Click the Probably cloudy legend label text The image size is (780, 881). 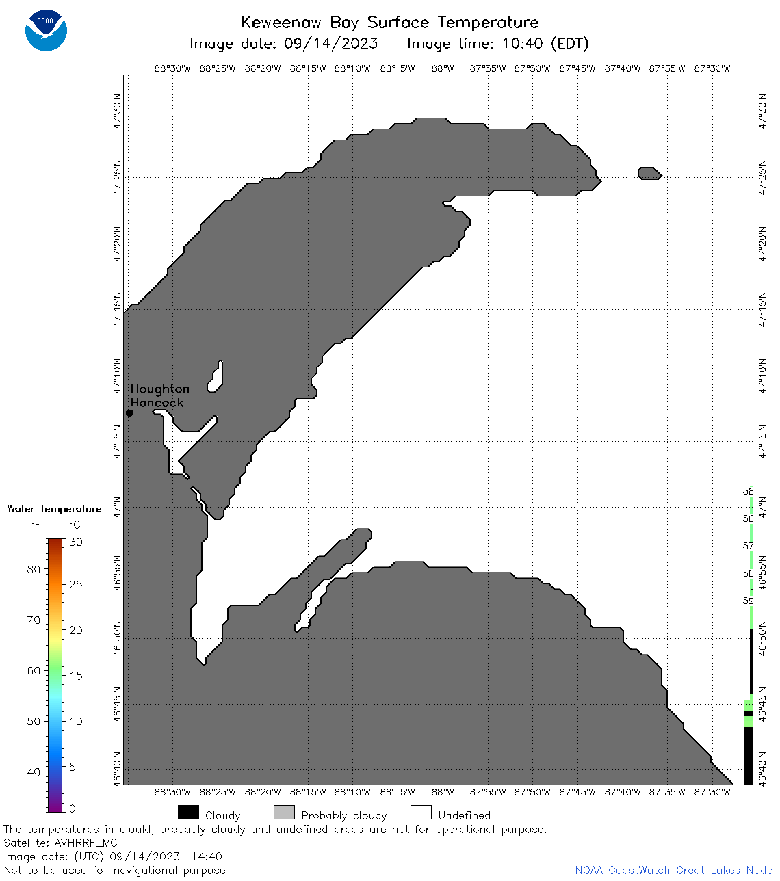point(344,815)
